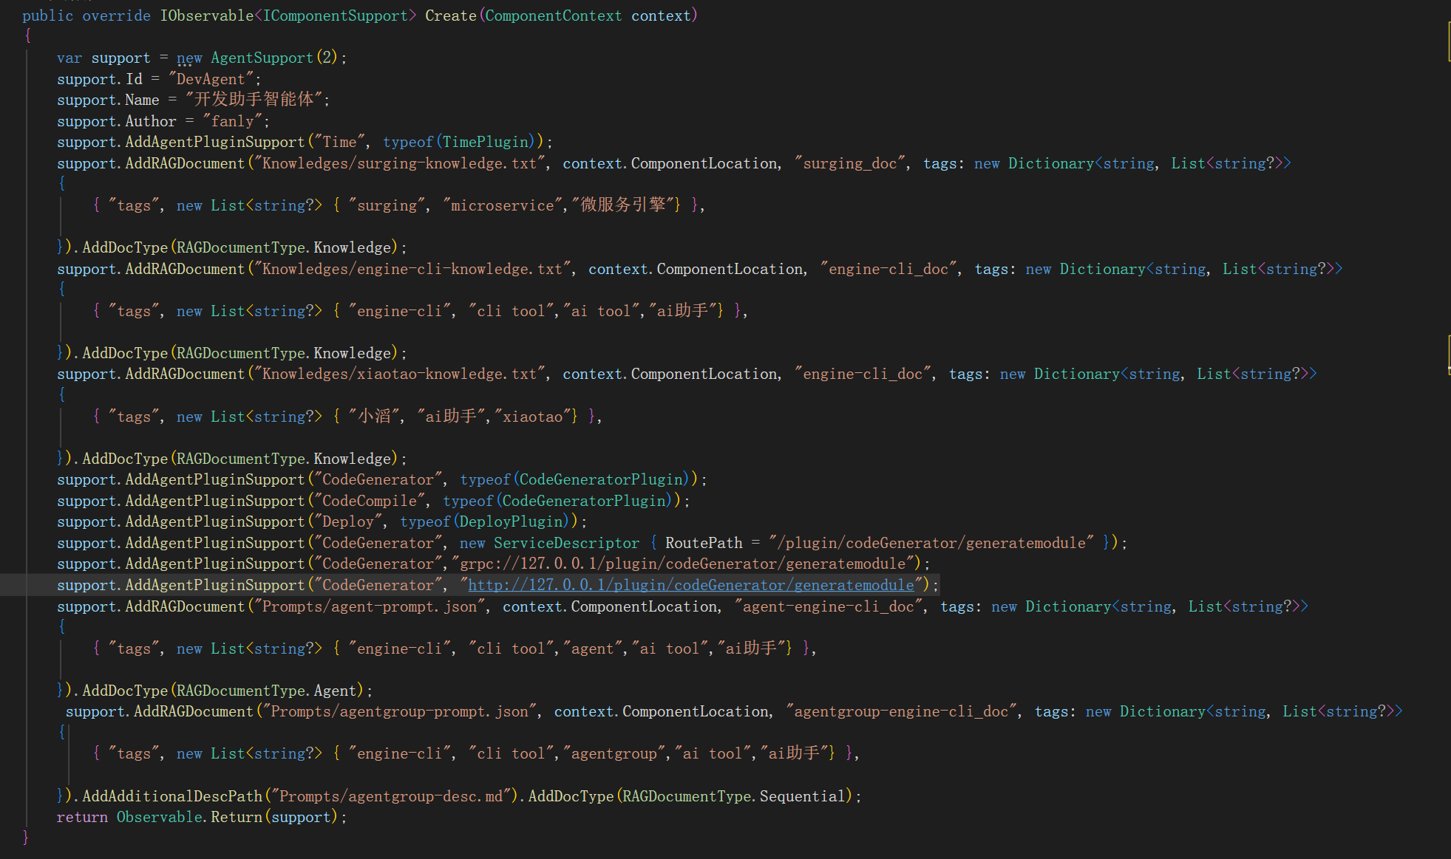Click the RoutePath property

point(704,543)
